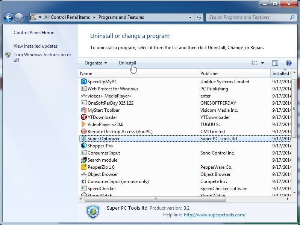Sort by the Installed On column header
The width and height of the screenshot is (300, 225).
[x=281, y=73]
